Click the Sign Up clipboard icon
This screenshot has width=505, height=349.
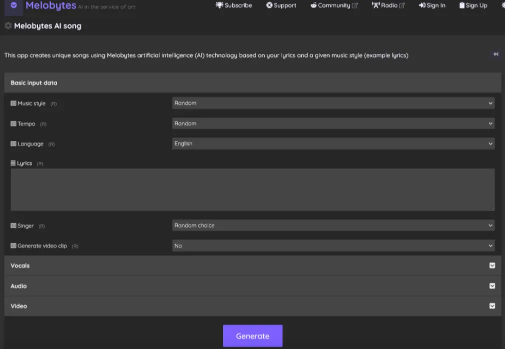462,5
